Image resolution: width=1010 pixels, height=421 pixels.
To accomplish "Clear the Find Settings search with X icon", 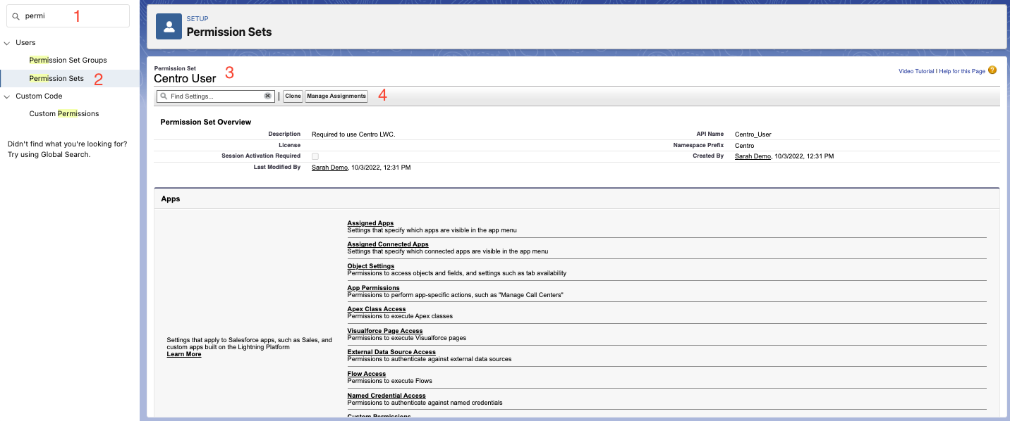I will click(x=268, y=96).
